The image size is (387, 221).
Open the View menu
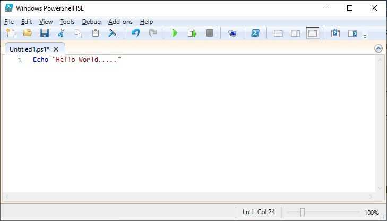(x=46, y=22)
